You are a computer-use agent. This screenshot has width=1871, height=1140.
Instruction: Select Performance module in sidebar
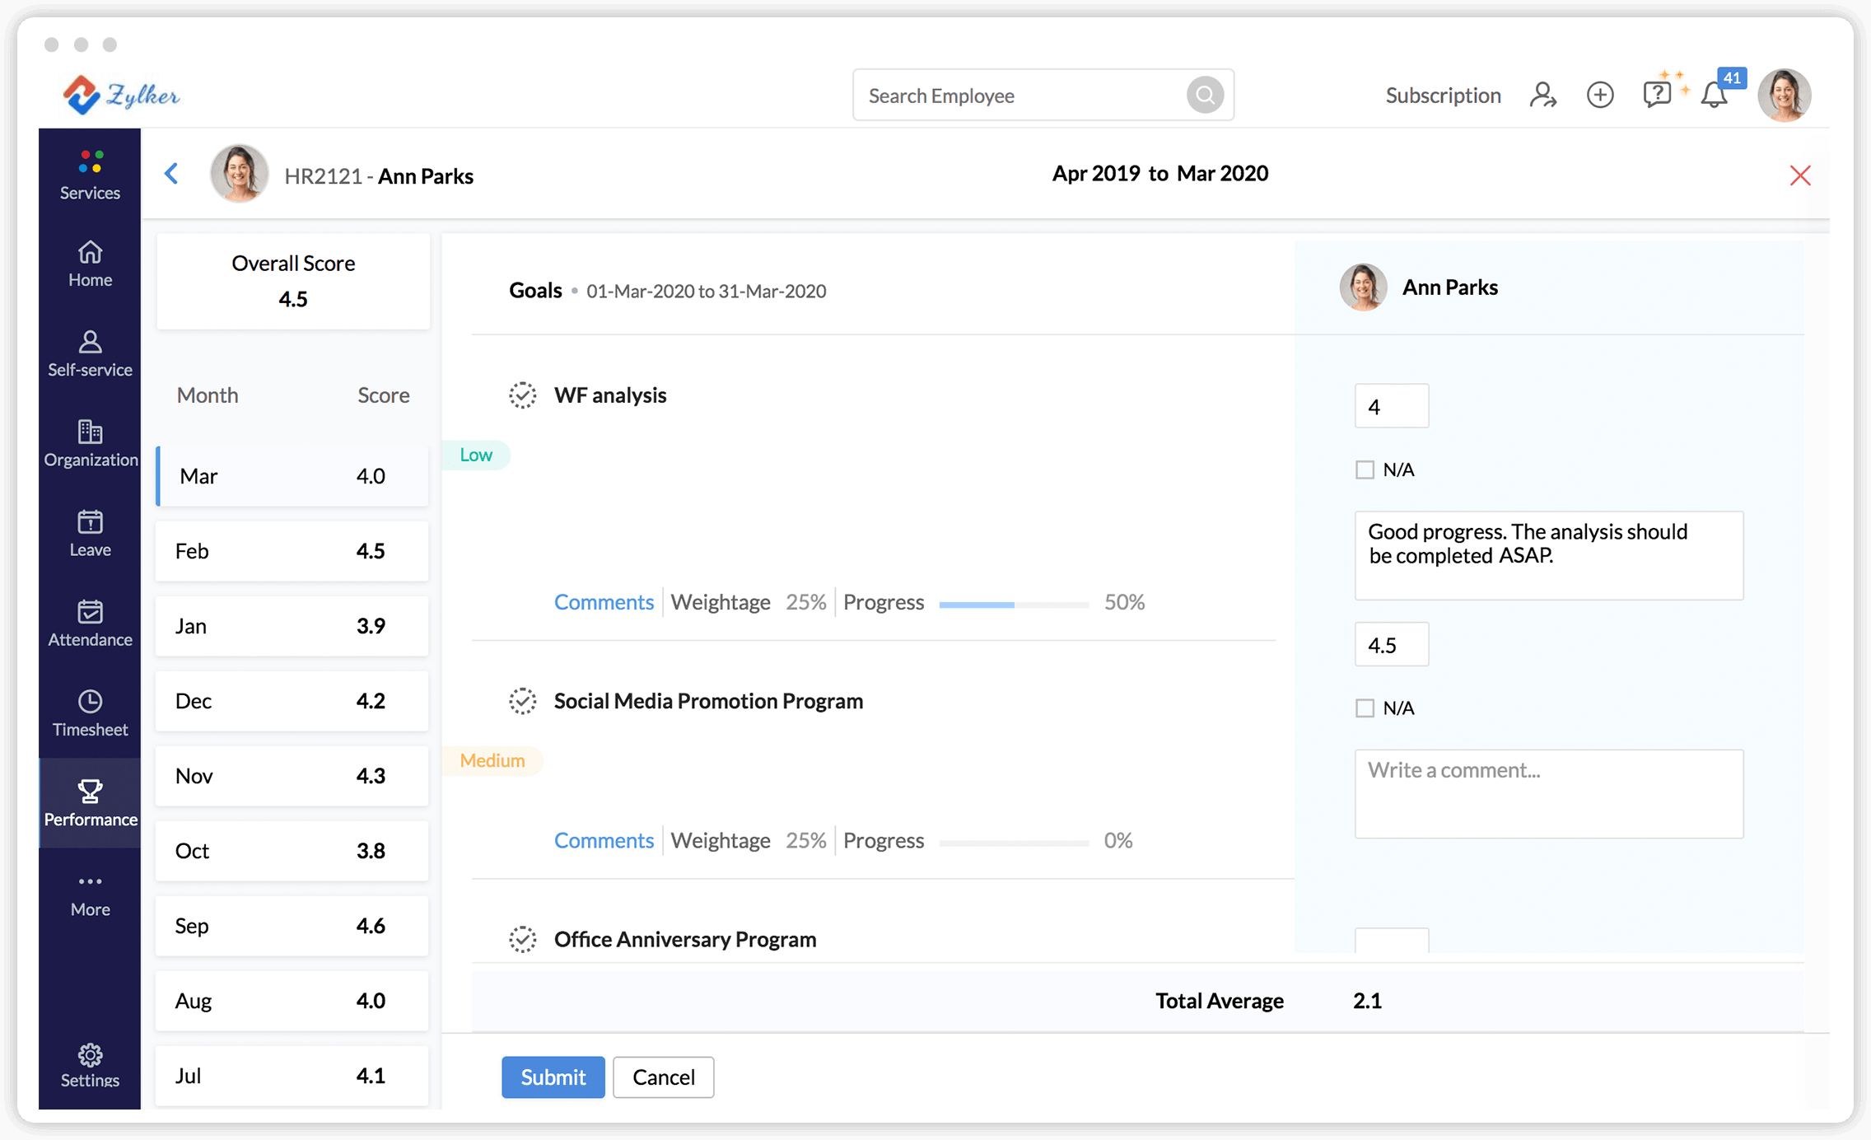[x=90, y=802]
